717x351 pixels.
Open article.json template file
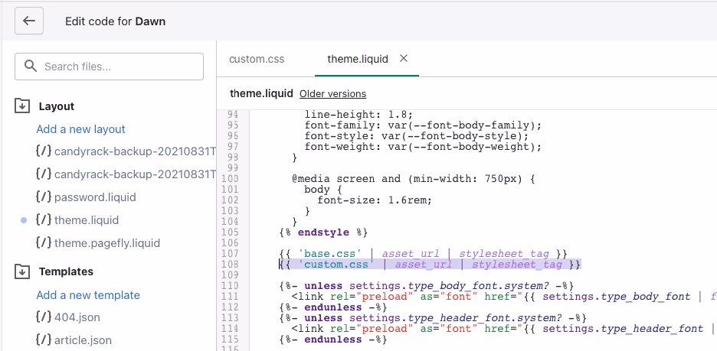[x=83, y=340]
